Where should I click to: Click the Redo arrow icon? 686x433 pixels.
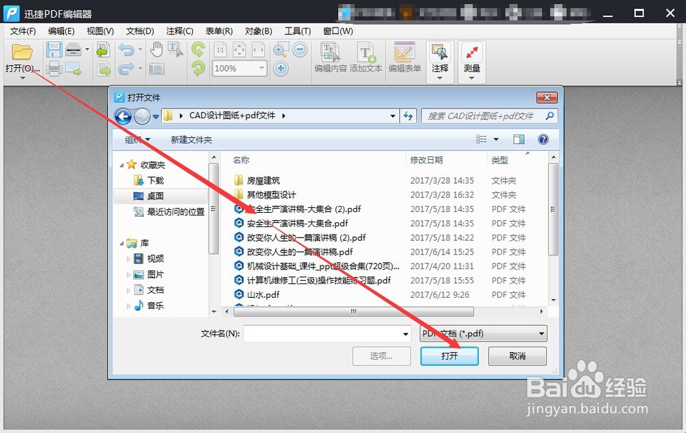tap(126, 69)
